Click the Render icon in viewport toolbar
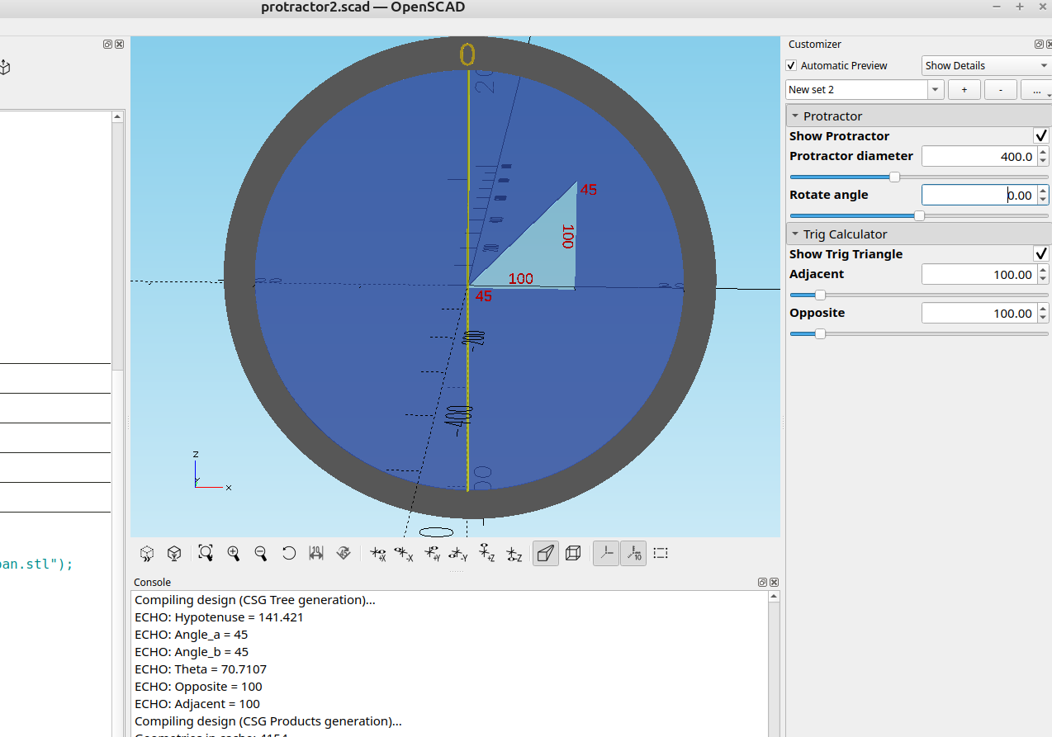Image resolution: width=1052 pixels, height=737 pixels. click(x=174, y=554)
